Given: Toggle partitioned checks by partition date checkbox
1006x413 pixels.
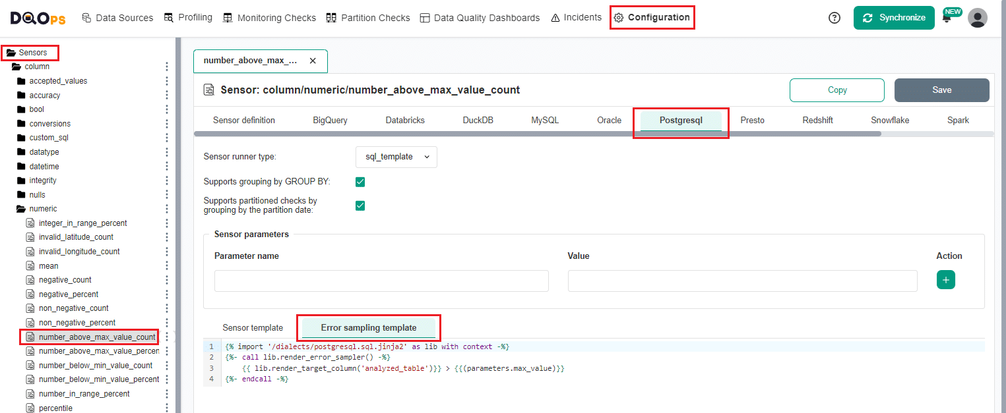Looking at the screenshot, I should point(360,206).
